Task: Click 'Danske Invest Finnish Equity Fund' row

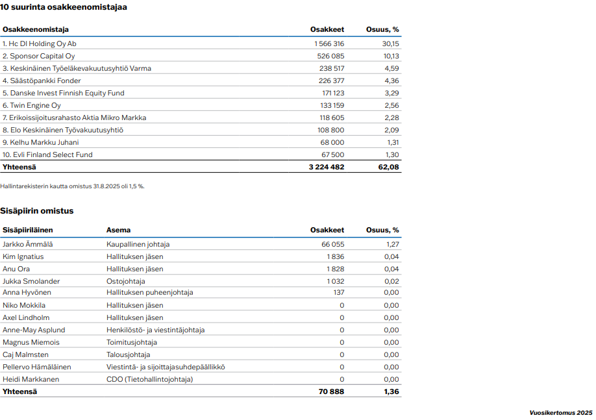Action: click(x=63, y=93)
